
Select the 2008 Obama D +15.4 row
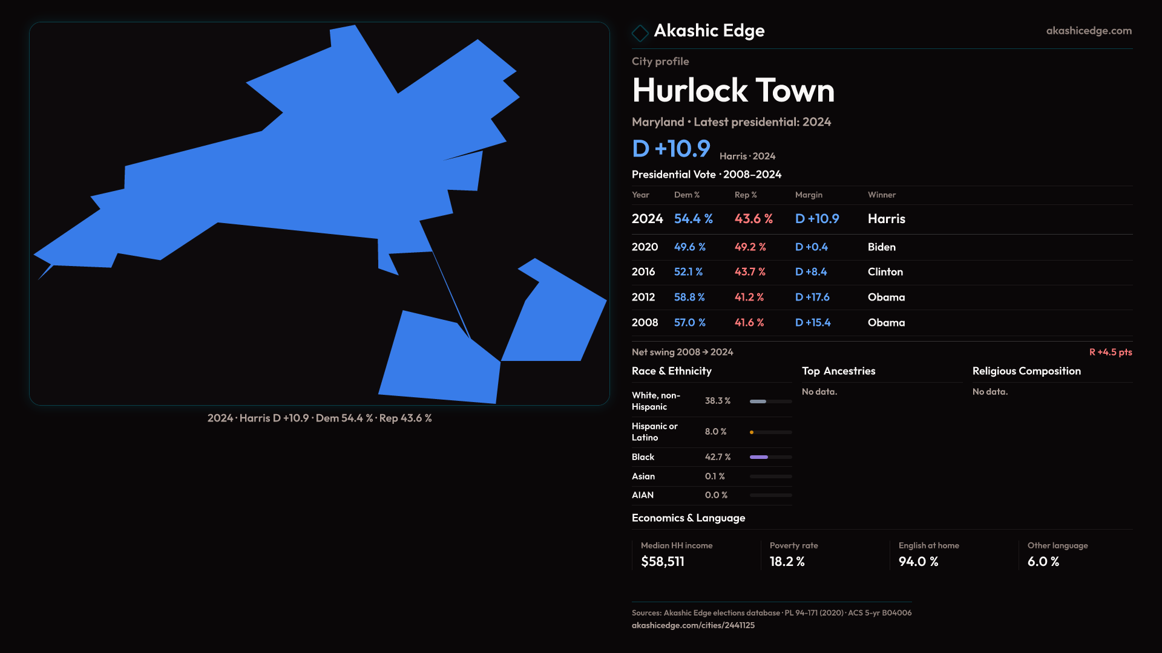[881, 323]
